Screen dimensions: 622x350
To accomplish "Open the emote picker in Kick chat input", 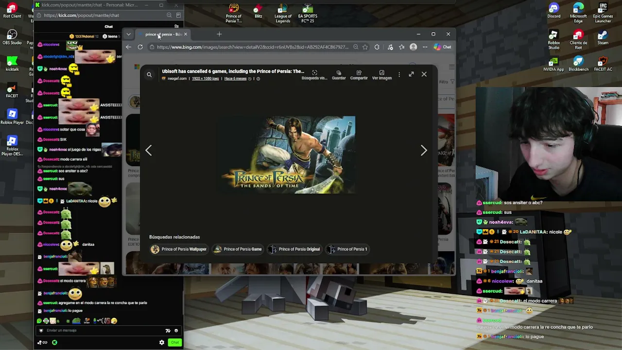I will [176, 331].
